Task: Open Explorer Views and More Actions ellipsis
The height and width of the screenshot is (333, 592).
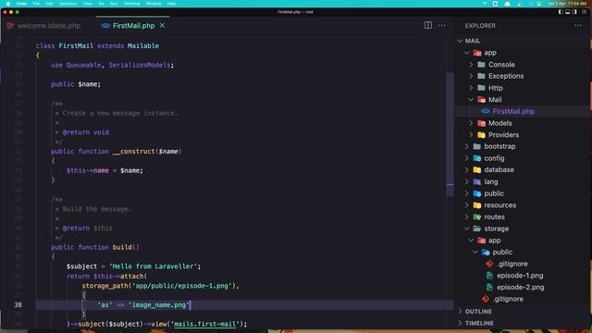Action: [x=577, y=25]
